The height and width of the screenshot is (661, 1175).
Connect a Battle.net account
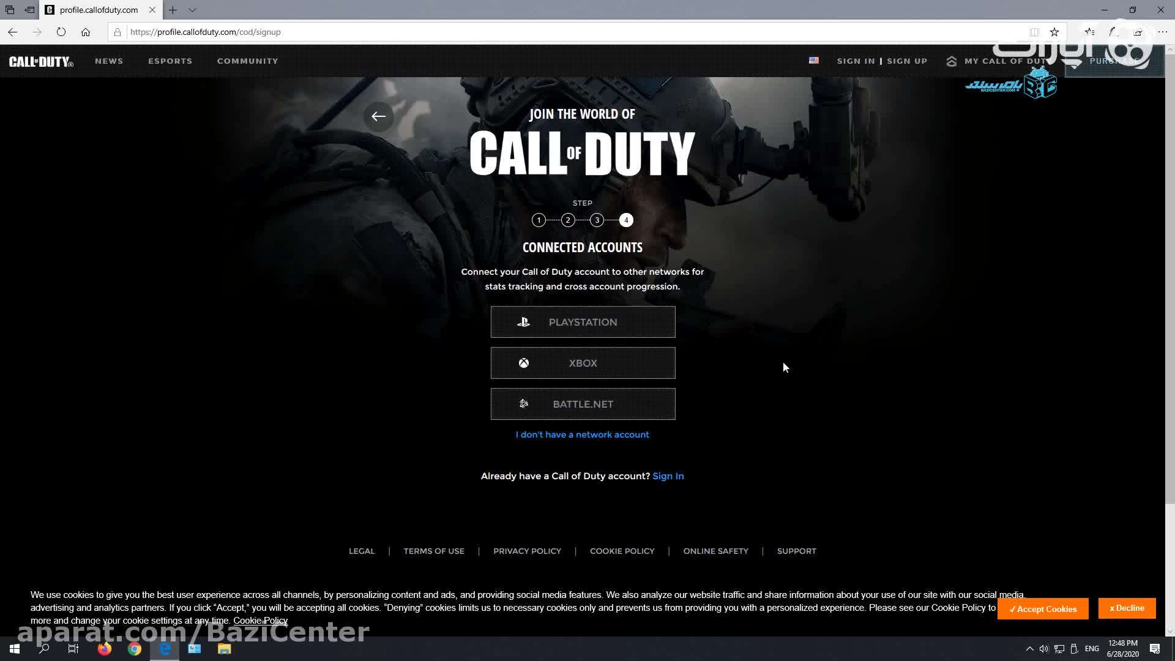pos(583,404)
